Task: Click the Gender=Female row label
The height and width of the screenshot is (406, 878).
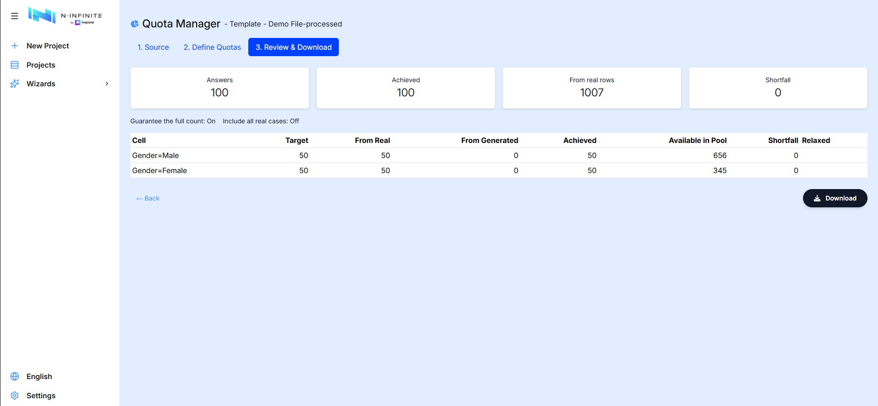Action: [160, 170]
